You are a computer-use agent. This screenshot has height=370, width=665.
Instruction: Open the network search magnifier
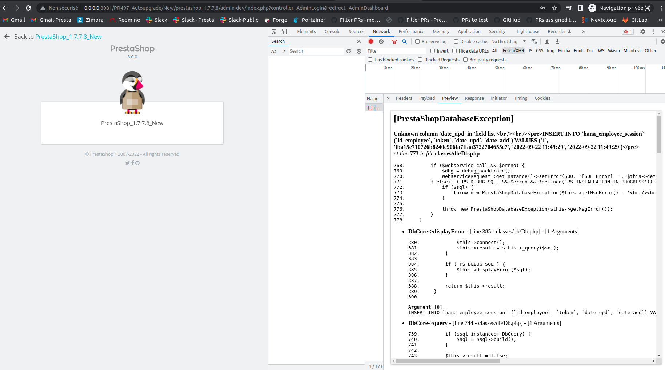(x=405, y=41)
